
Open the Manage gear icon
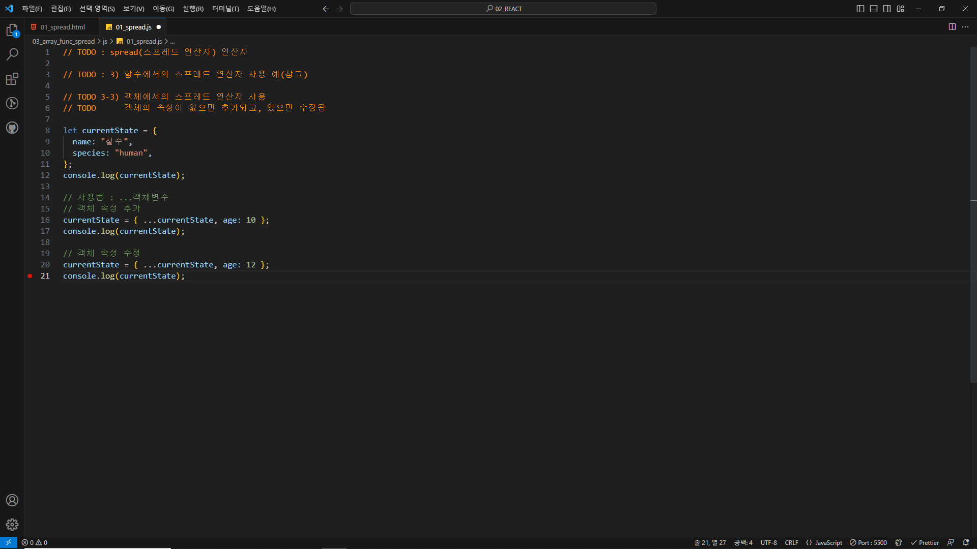pyautogui.click(x=12, y=525)
